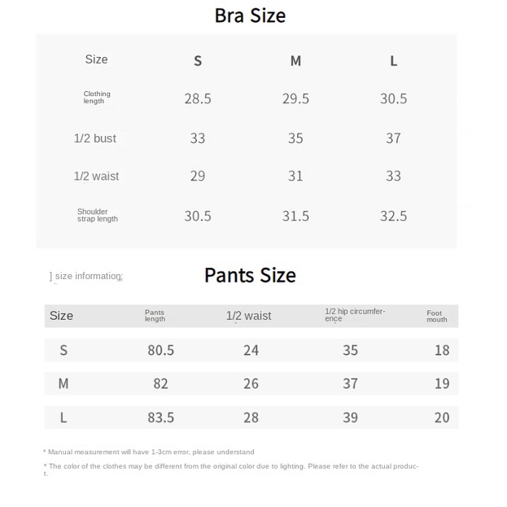Select the S column header in bra table
The image size is (507, 507).
pos(198,61)
